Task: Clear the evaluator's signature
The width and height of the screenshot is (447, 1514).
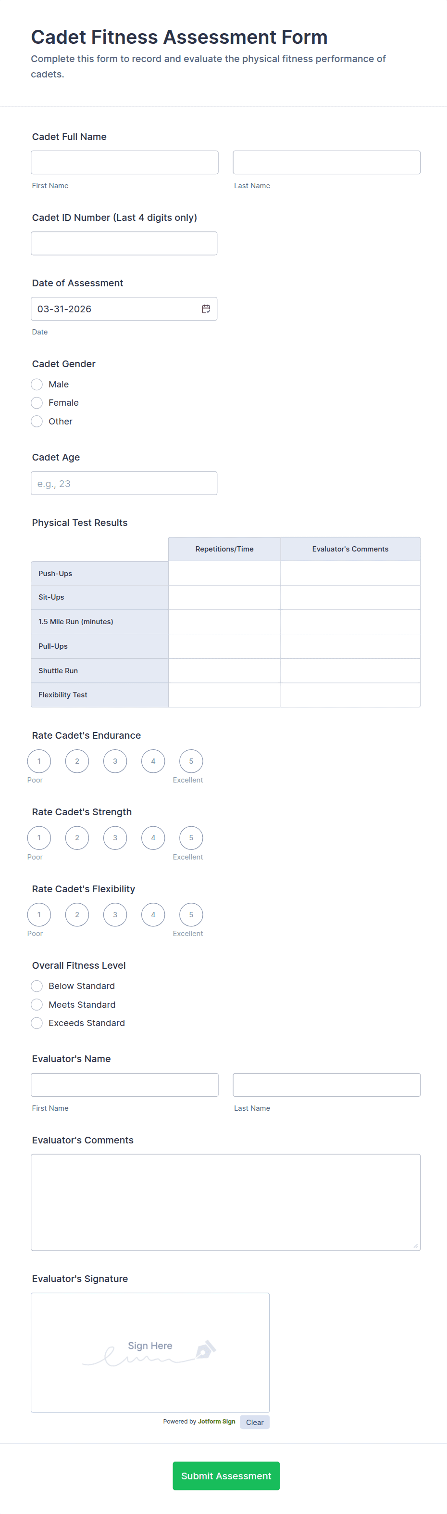Action: [255, 1422]
